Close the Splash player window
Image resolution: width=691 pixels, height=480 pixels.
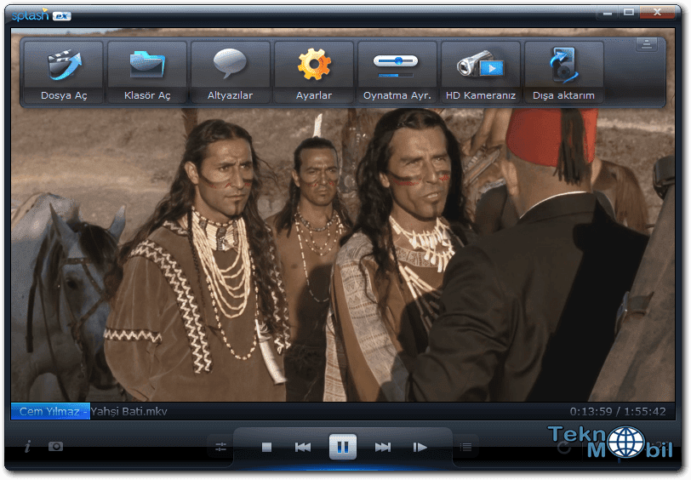657,13
